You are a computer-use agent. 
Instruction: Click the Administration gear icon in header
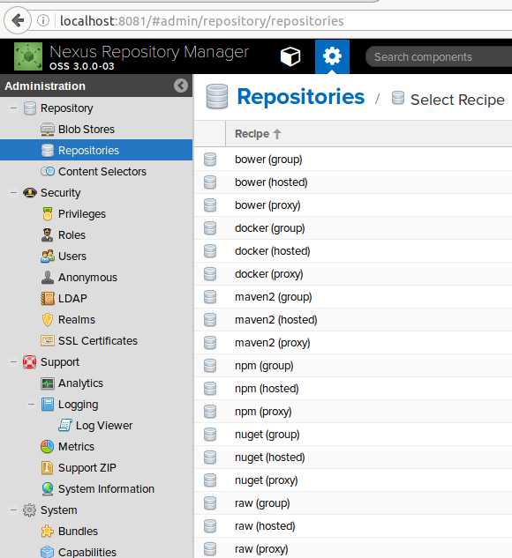coord(332,56)
